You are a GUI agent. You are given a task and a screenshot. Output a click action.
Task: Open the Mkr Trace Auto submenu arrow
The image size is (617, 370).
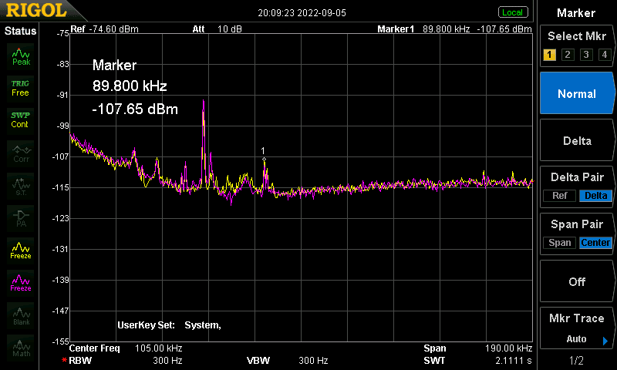605,341
